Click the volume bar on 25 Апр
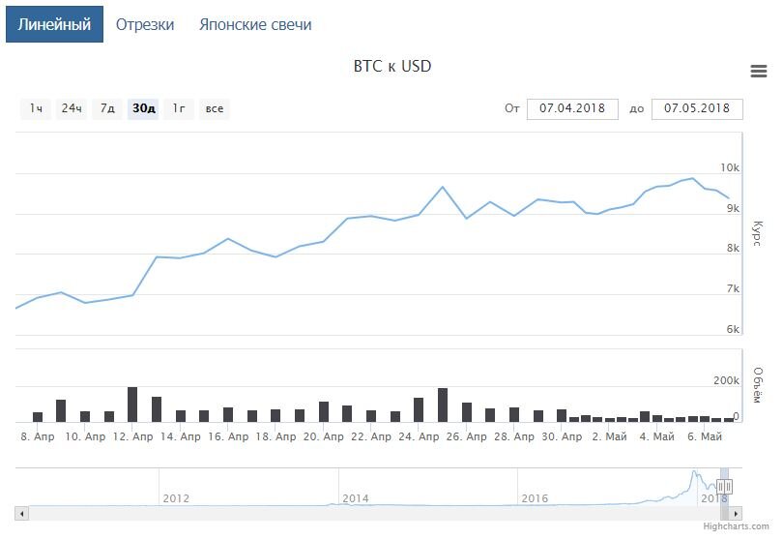 (x=443, y=405)
